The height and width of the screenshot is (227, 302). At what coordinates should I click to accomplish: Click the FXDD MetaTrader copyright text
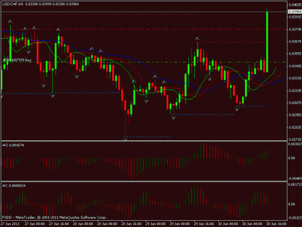coord(54,217)
